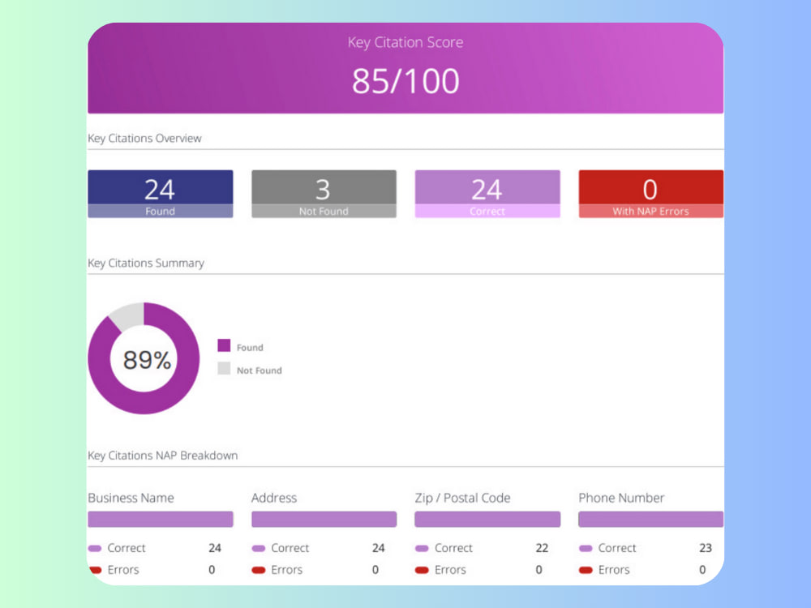This screenshot has height=608, width=811.
Task: Click the Zip / Postal Code Correct count 22
Action: [x=542, y=548]
